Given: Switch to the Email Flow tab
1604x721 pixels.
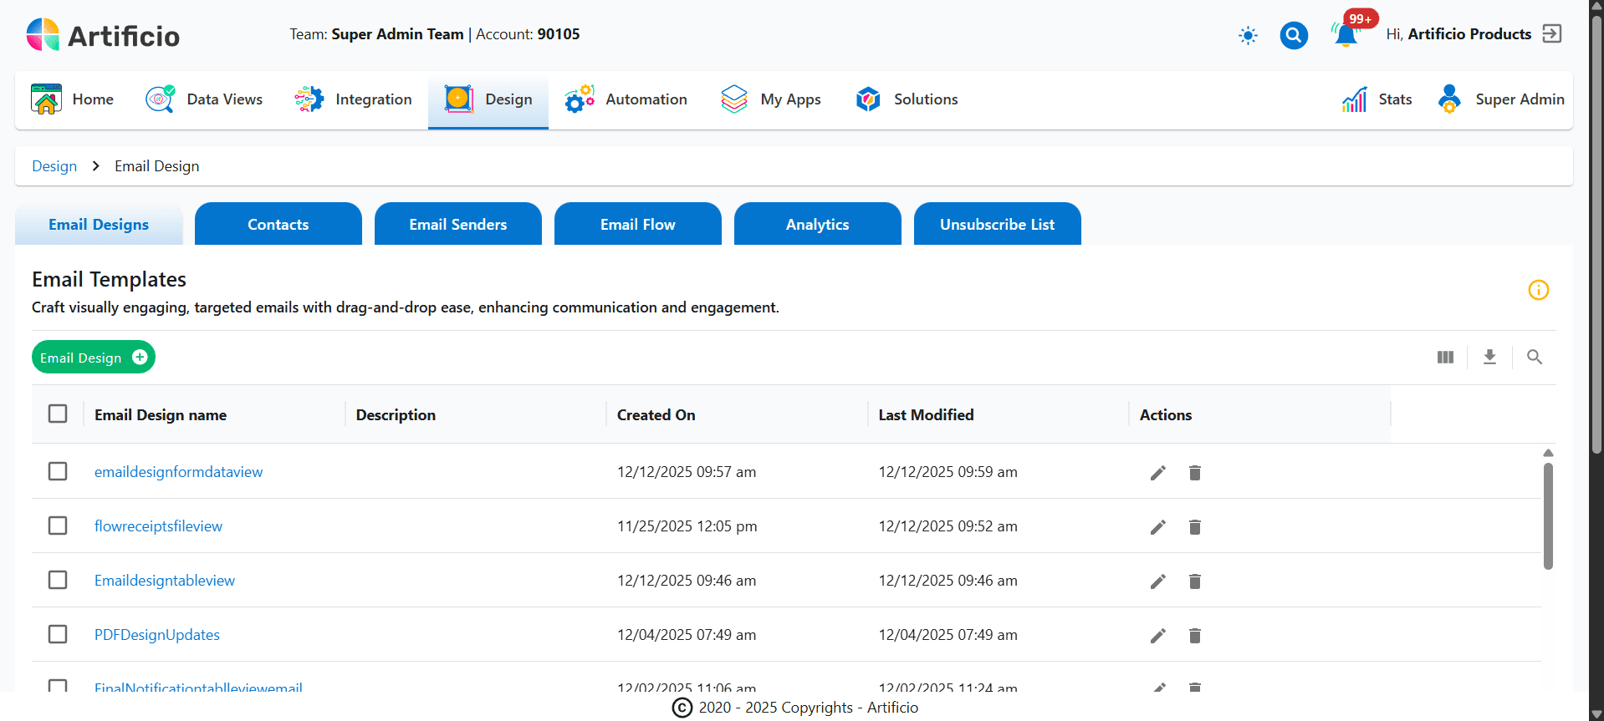Looking at the screenshot, I should [637, 224].
